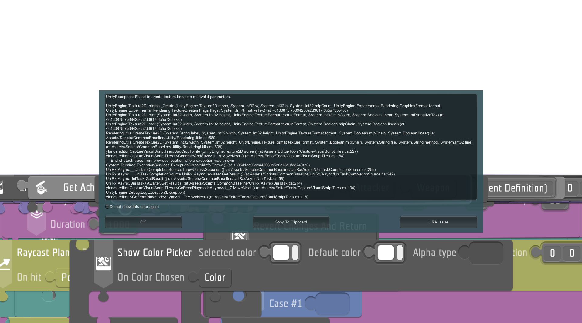Viewport: 582px width, 323px height.
Task: Click the first 0 field in olive tile
Action: (x=552, y=253)
